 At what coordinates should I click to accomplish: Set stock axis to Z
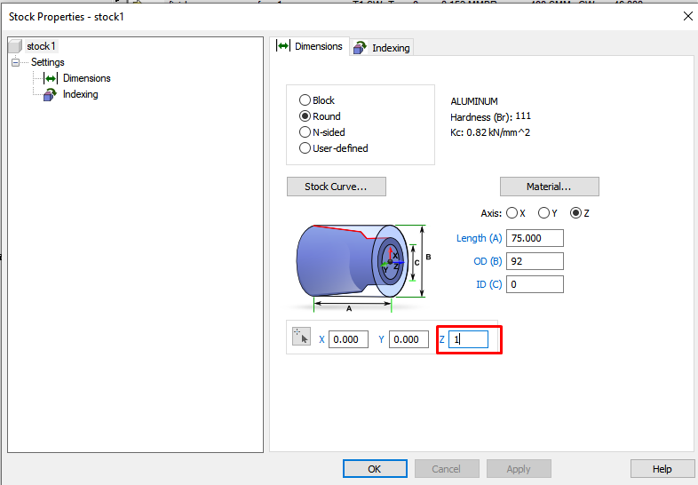(575, 213)
